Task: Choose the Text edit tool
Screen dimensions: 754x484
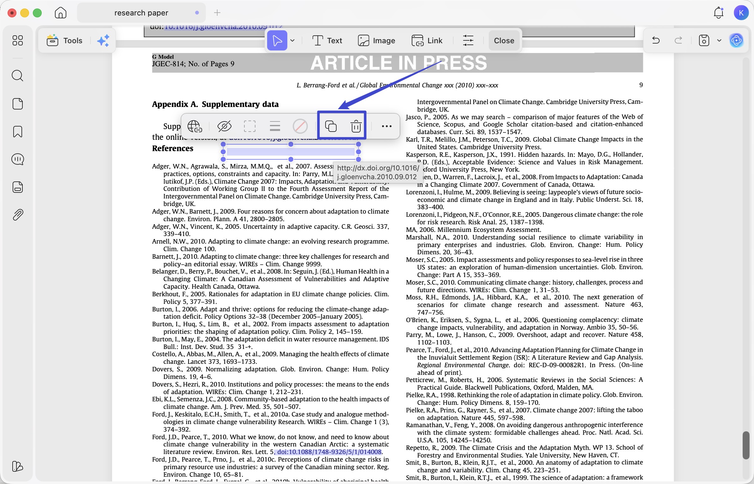Action: pos(327,40)
